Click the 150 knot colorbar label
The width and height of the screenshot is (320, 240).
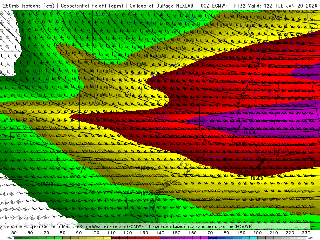tap(176, 233)
